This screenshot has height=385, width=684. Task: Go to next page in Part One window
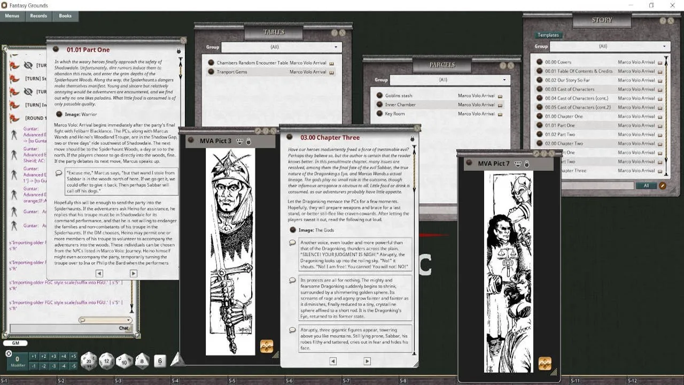(134, 273)
